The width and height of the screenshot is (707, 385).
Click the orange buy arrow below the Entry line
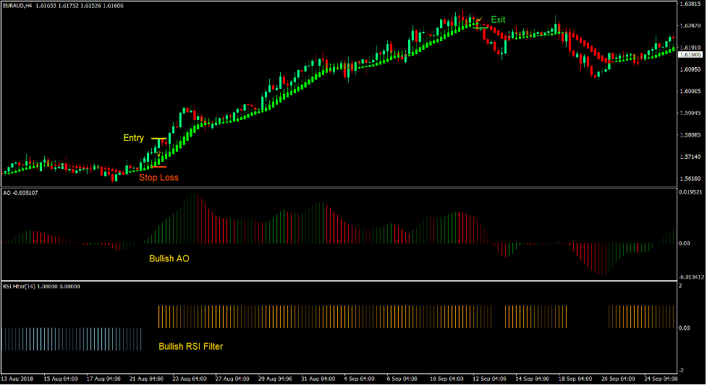point(158,154)
